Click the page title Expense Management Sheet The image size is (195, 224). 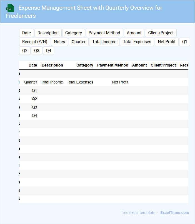pyautogui.click(x=84, y=12)
